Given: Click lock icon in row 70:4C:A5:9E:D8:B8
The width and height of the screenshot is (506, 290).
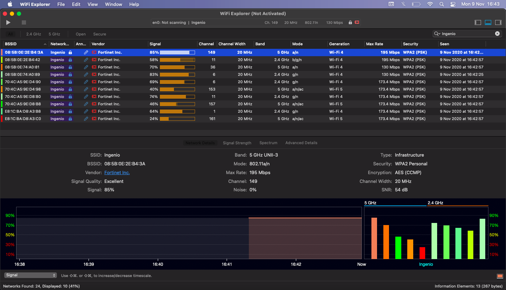Looking at the screenshot, I should (x=70, y=104).
